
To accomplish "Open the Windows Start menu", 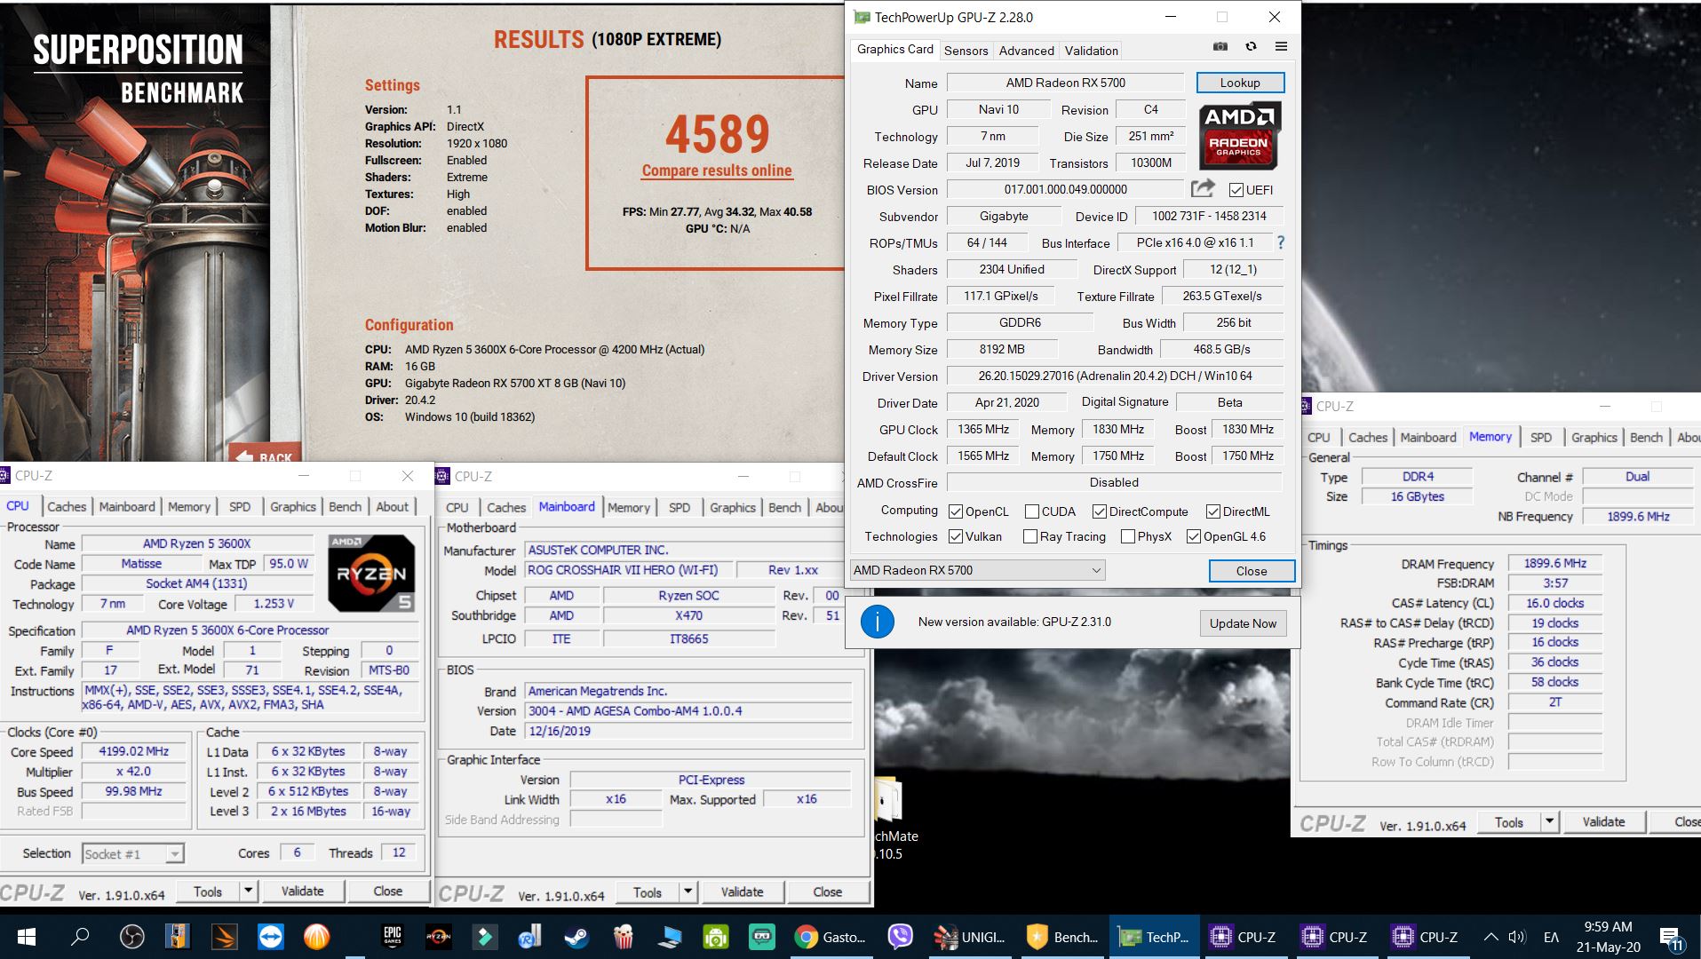I will click(x=26, y=937).
